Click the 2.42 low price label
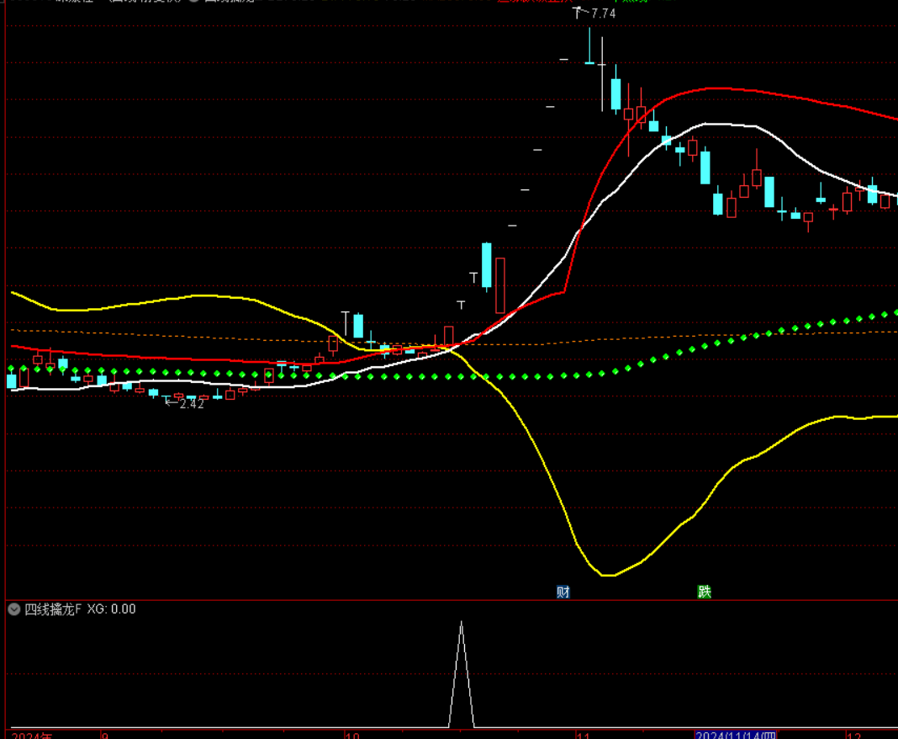 (192, 404)
